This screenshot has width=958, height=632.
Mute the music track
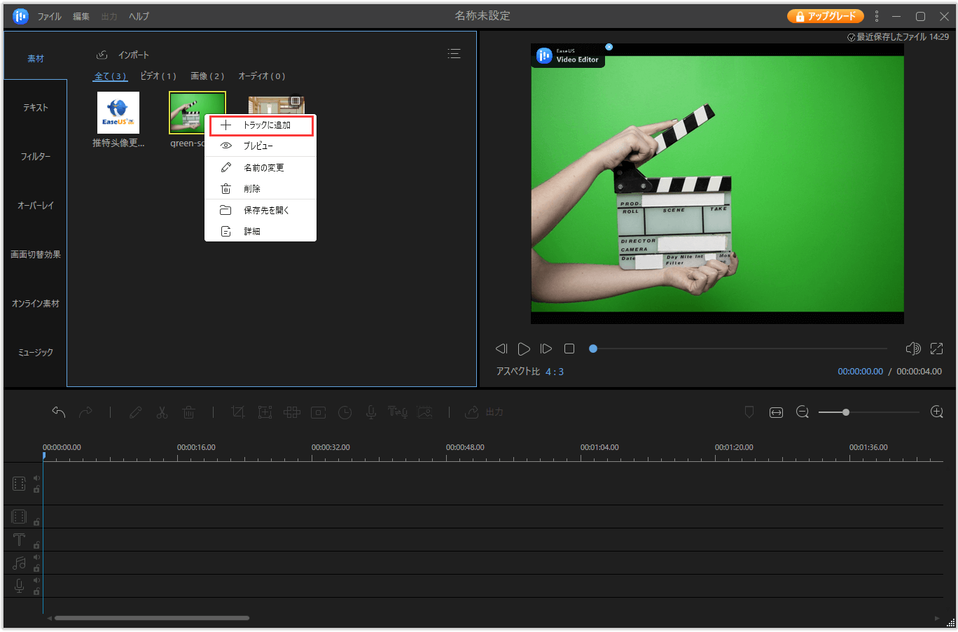point(36,558)
